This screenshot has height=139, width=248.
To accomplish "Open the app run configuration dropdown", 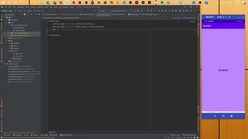I will coord(103,11).
